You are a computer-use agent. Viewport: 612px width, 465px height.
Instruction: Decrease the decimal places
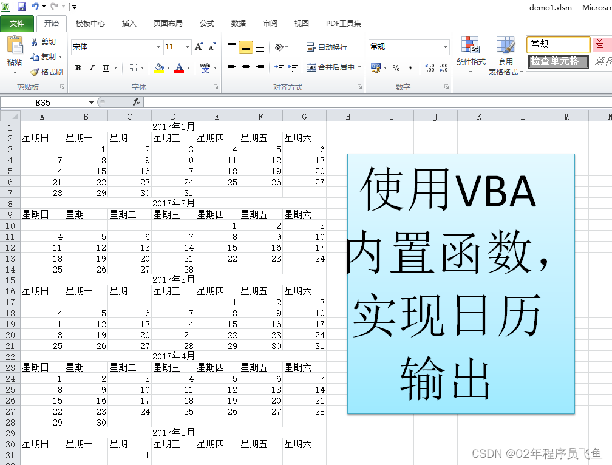[x=443, y=68]
